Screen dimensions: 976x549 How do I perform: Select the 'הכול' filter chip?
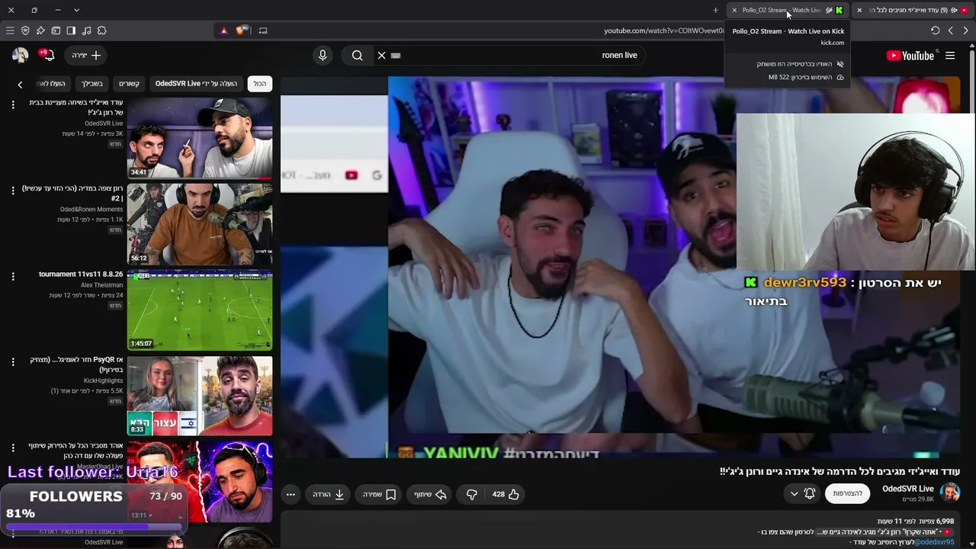260,83
